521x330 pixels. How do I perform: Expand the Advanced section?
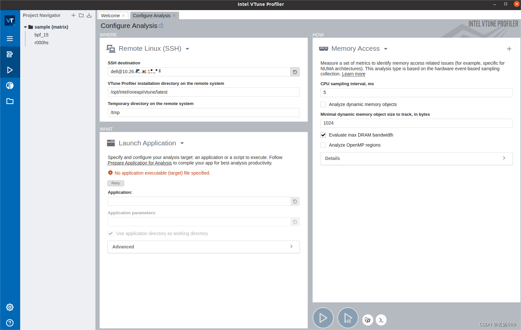pos(204,247)
